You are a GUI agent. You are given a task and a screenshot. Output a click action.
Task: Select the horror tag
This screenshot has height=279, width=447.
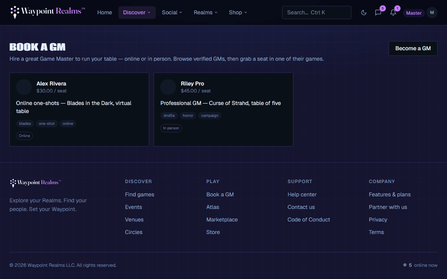pos(188,115)
